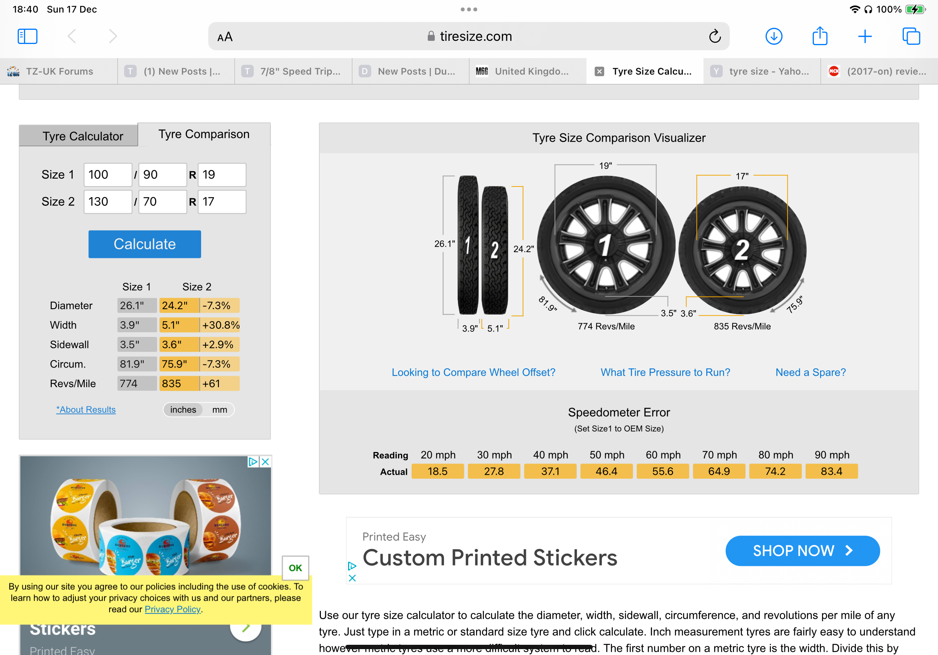Show the tab overview icon

pos(911,37)
